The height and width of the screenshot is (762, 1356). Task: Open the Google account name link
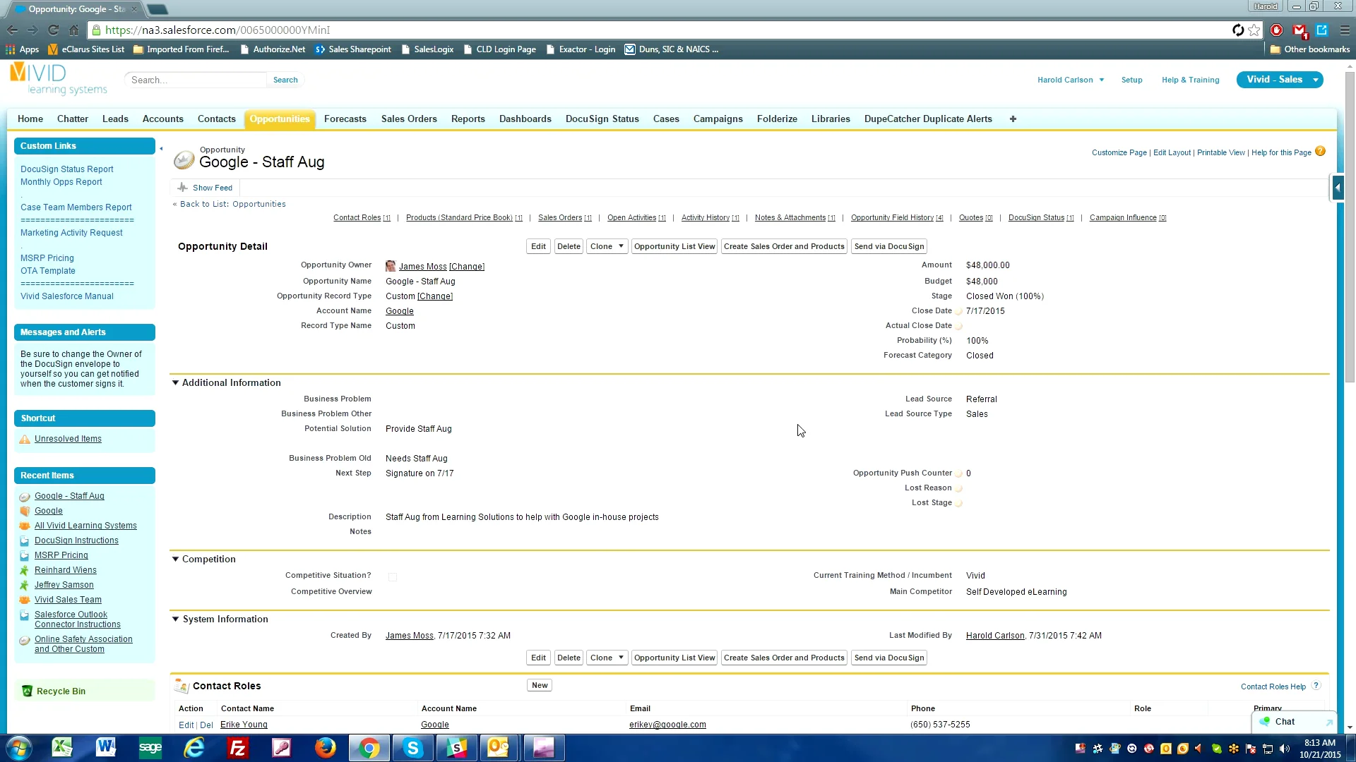(x=400, y=311)
